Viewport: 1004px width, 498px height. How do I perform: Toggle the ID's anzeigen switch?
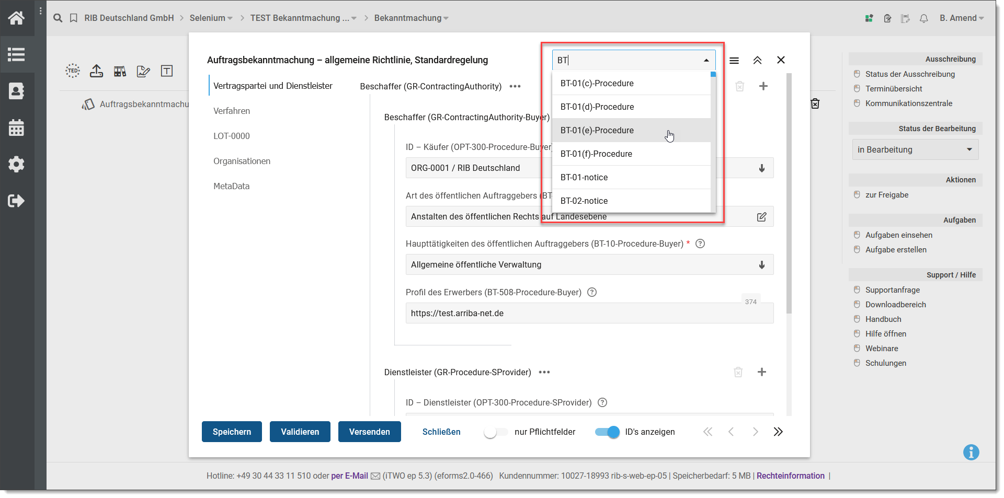(x=607, y=432)
